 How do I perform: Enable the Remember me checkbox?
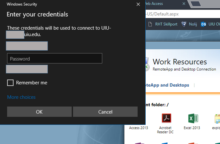pos(10,83)
